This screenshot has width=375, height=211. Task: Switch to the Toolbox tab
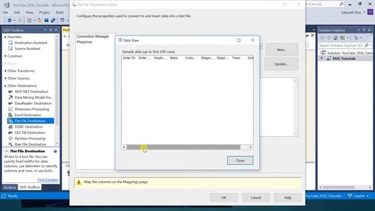tap(10, 188)
